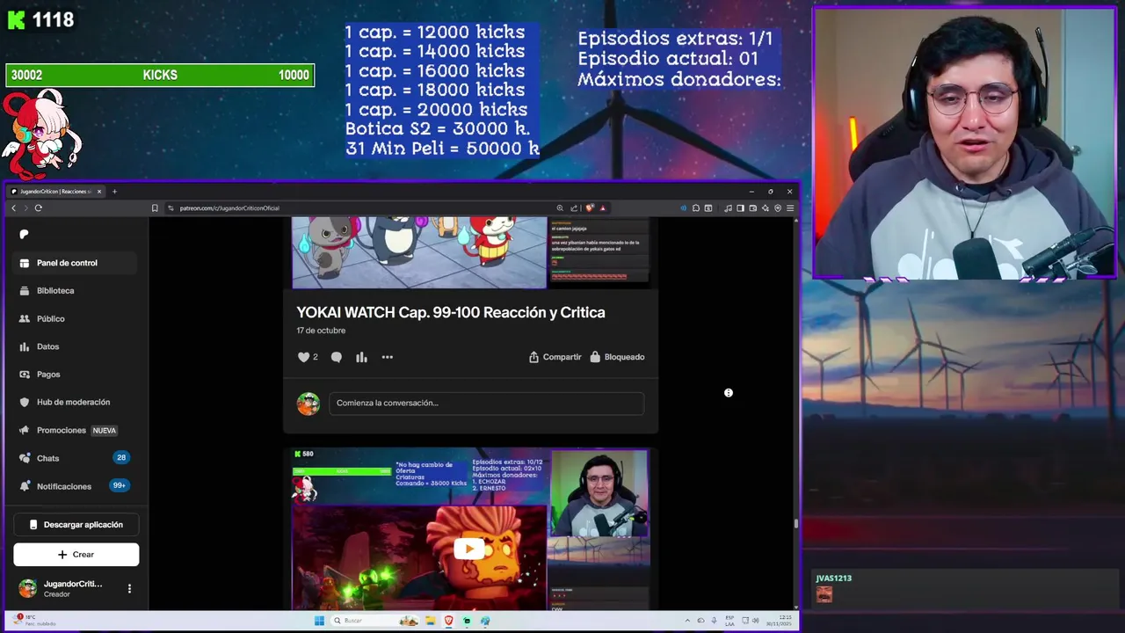Screen dimensions: 1125x633
Task: Open a new browser tab
Action: (x=114, y=192)
